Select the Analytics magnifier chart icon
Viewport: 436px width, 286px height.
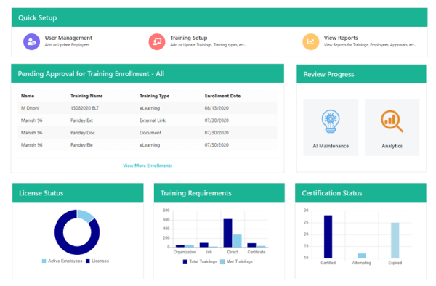[x=392, y=121]
